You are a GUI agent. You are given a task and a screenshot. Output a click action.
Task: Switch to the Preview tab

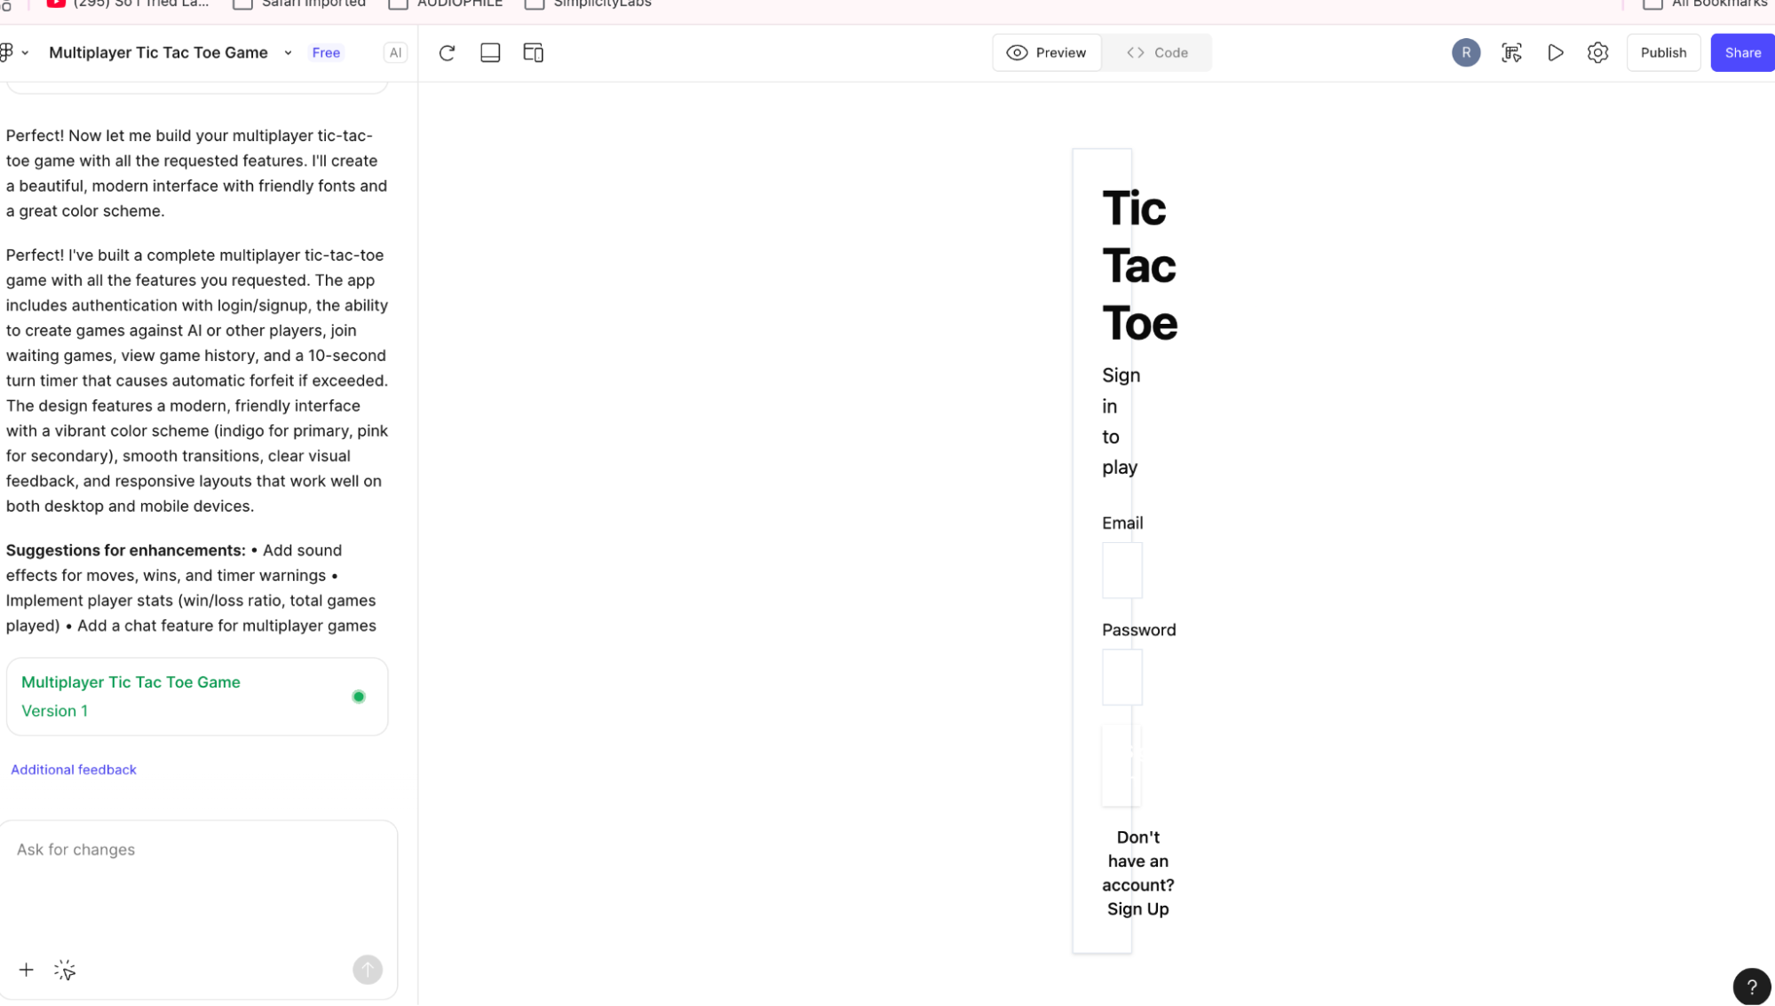(x=1046, y=52)
